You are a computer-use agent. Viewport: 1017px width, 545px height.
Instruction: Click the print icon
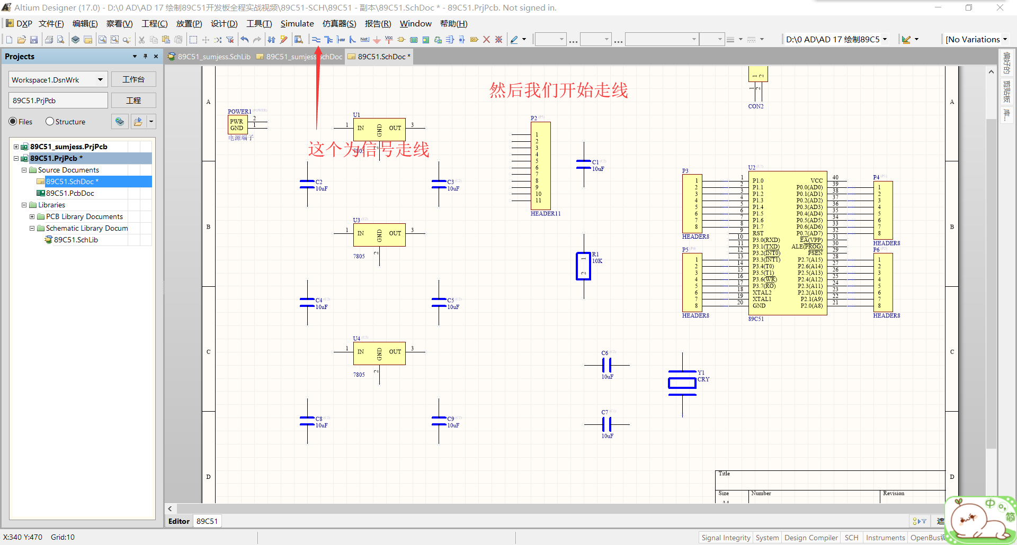[49, 40]
